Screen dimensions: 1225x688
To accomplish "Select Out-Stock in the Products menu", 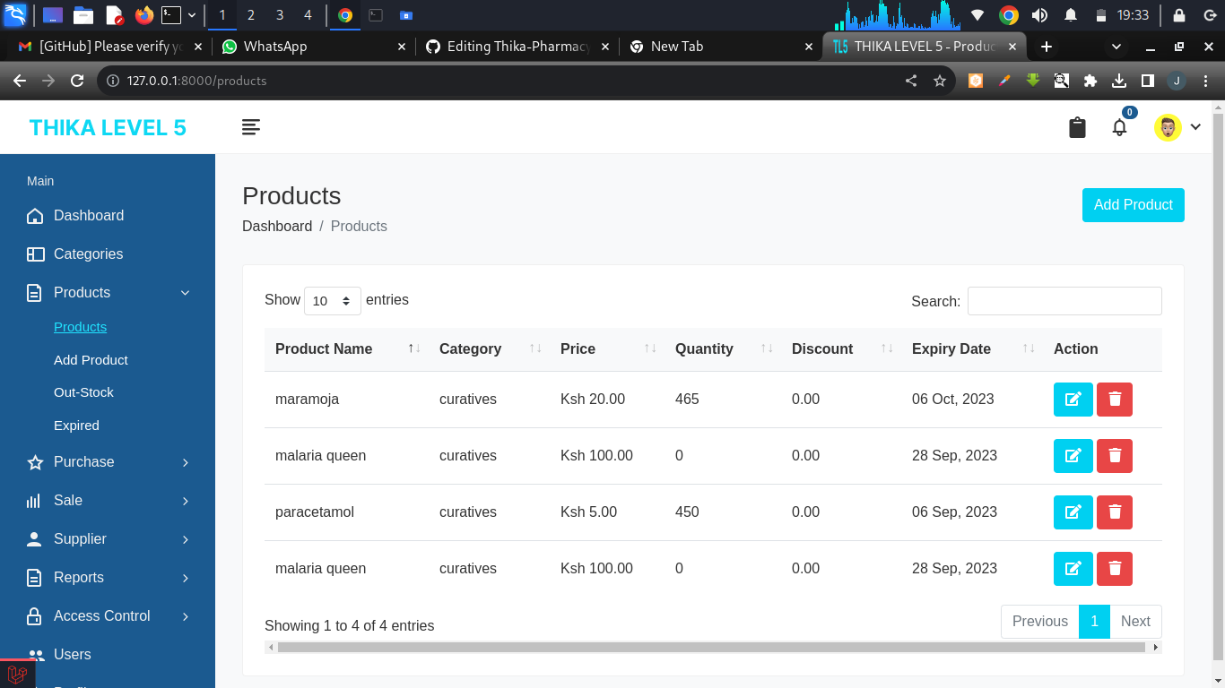I will [83, 391].
